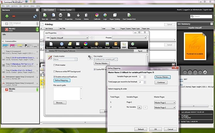Toggle Enable enhanced FreeForm checkbox
The width and height of the screenshot is (215, 133).
(x=54, y=77)
